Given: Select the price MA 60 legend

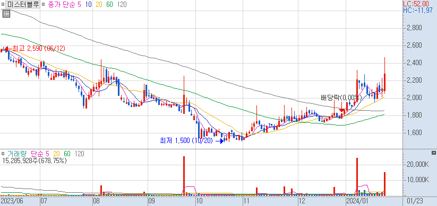Looking at the screenshot, I should pos(109,4).
